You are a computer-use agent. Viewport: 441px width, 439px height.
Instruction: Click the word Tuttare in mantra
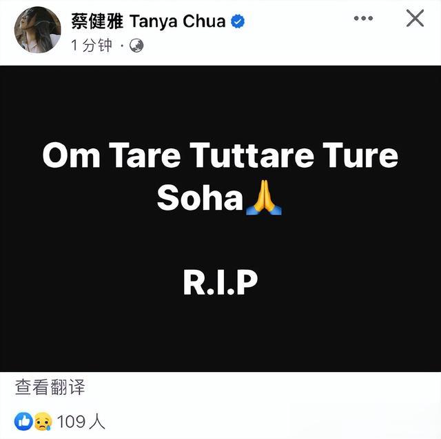click(x=252, y=155)
